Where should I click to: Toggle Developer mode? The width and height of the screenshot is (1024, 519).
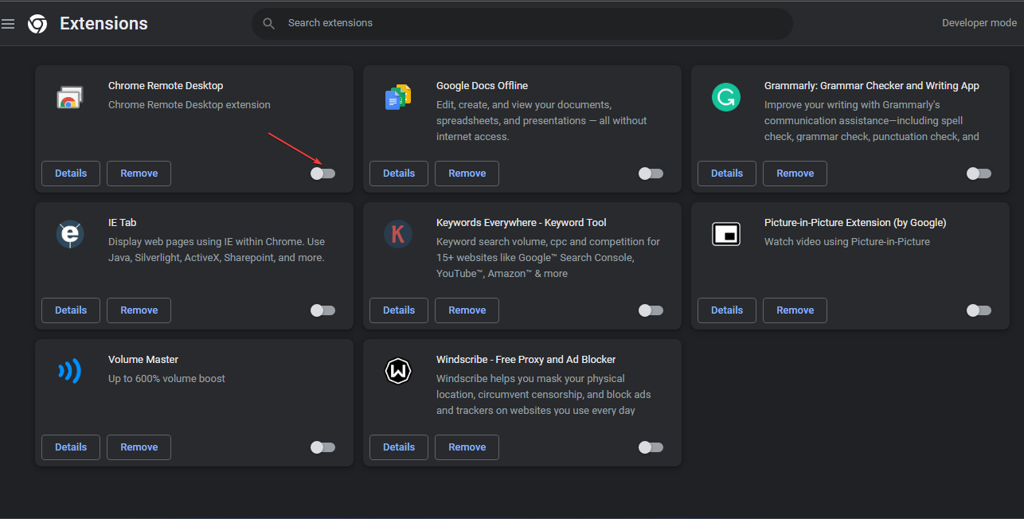coord(979,23)
